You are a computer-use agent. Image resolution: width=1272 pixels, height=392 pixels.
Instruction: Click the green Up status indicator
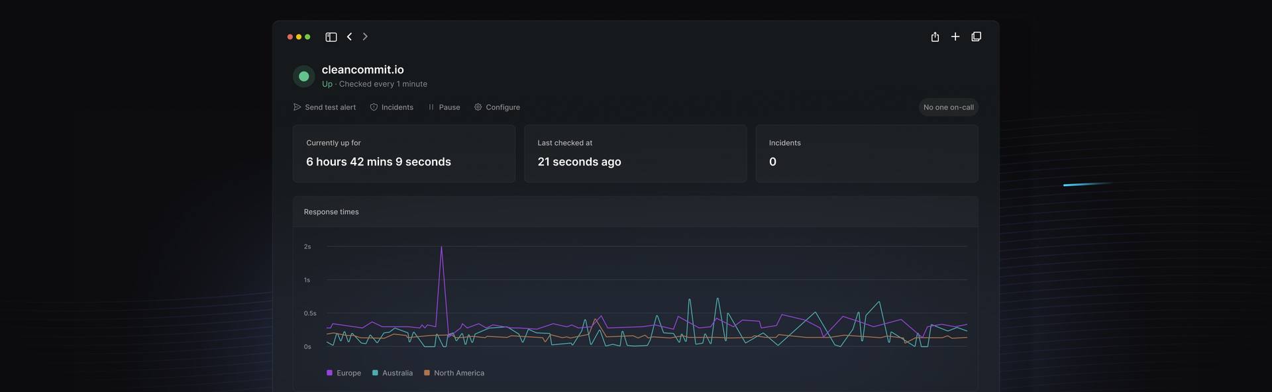(304, 76)
